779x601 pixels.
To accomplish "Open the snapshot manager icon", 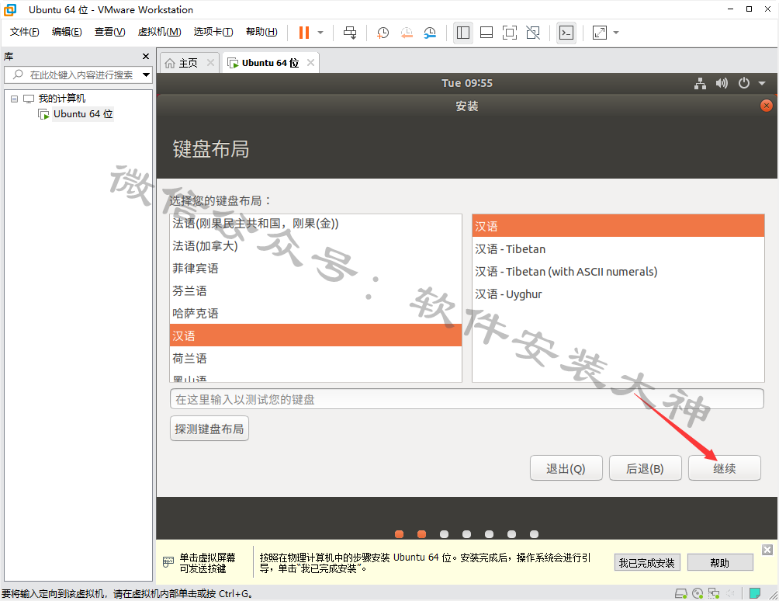I will (430, 33).
